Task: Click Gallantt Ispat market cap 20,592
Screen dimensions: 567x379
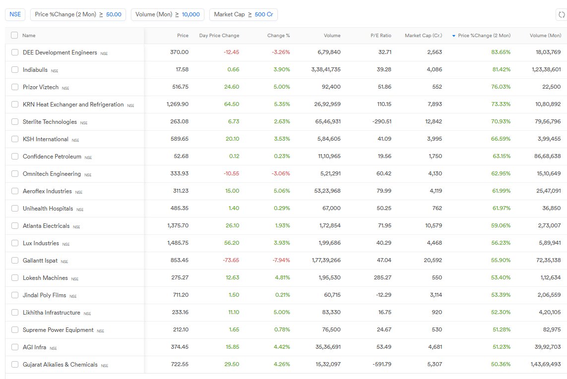Action: pos(433,260)
